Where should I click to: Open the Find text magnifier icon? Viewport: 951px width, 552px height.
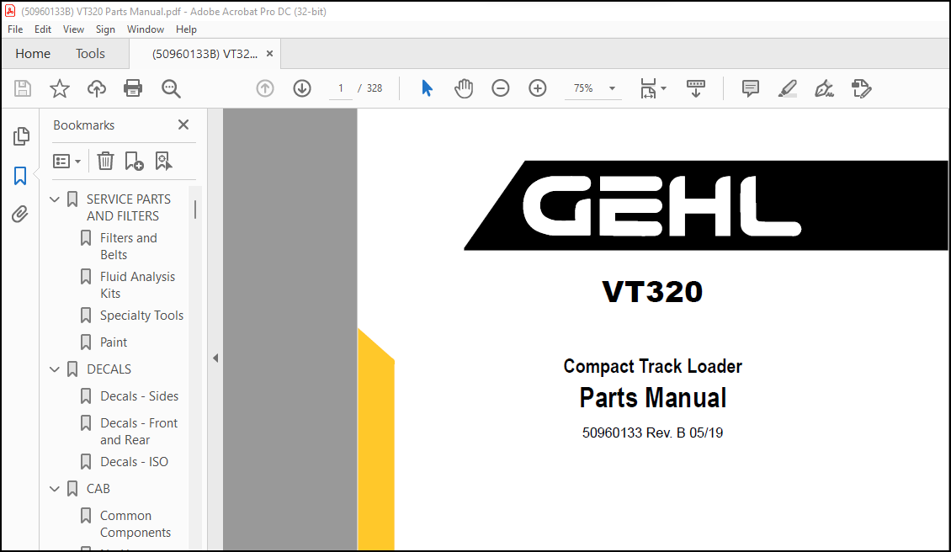[171, 88]
